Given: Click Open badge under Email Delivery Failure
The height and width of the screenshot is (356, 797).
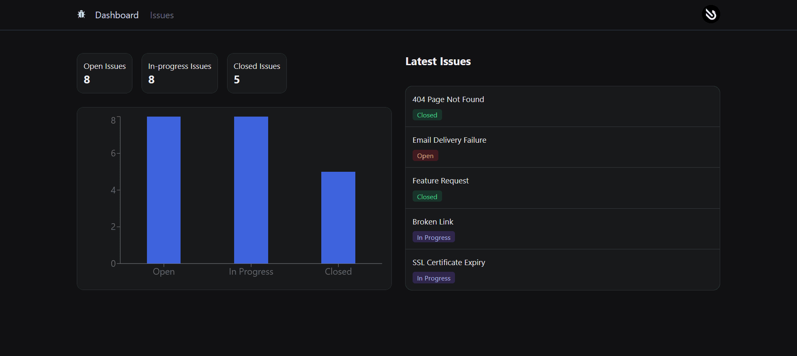Looking at the screenshot, I should (425, 156).
